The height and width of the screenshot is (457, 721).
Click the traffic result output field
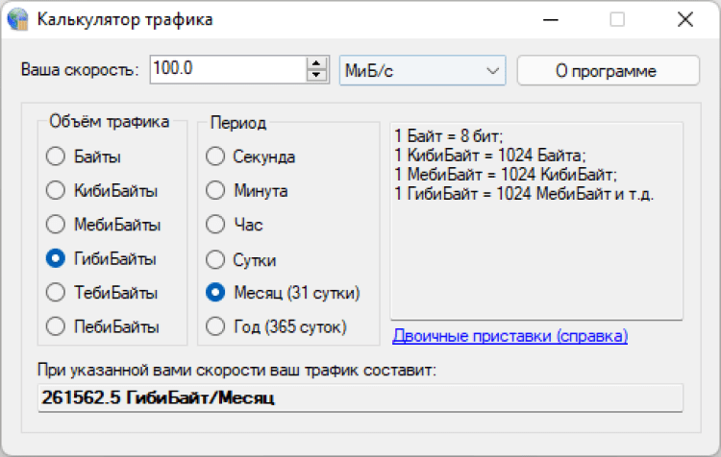click(x=360, y=397)
